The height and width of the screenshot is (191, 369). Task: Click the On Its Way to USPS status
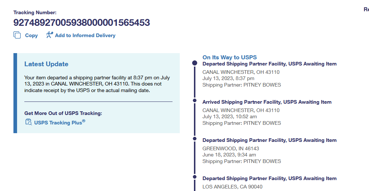click(230, 57)
